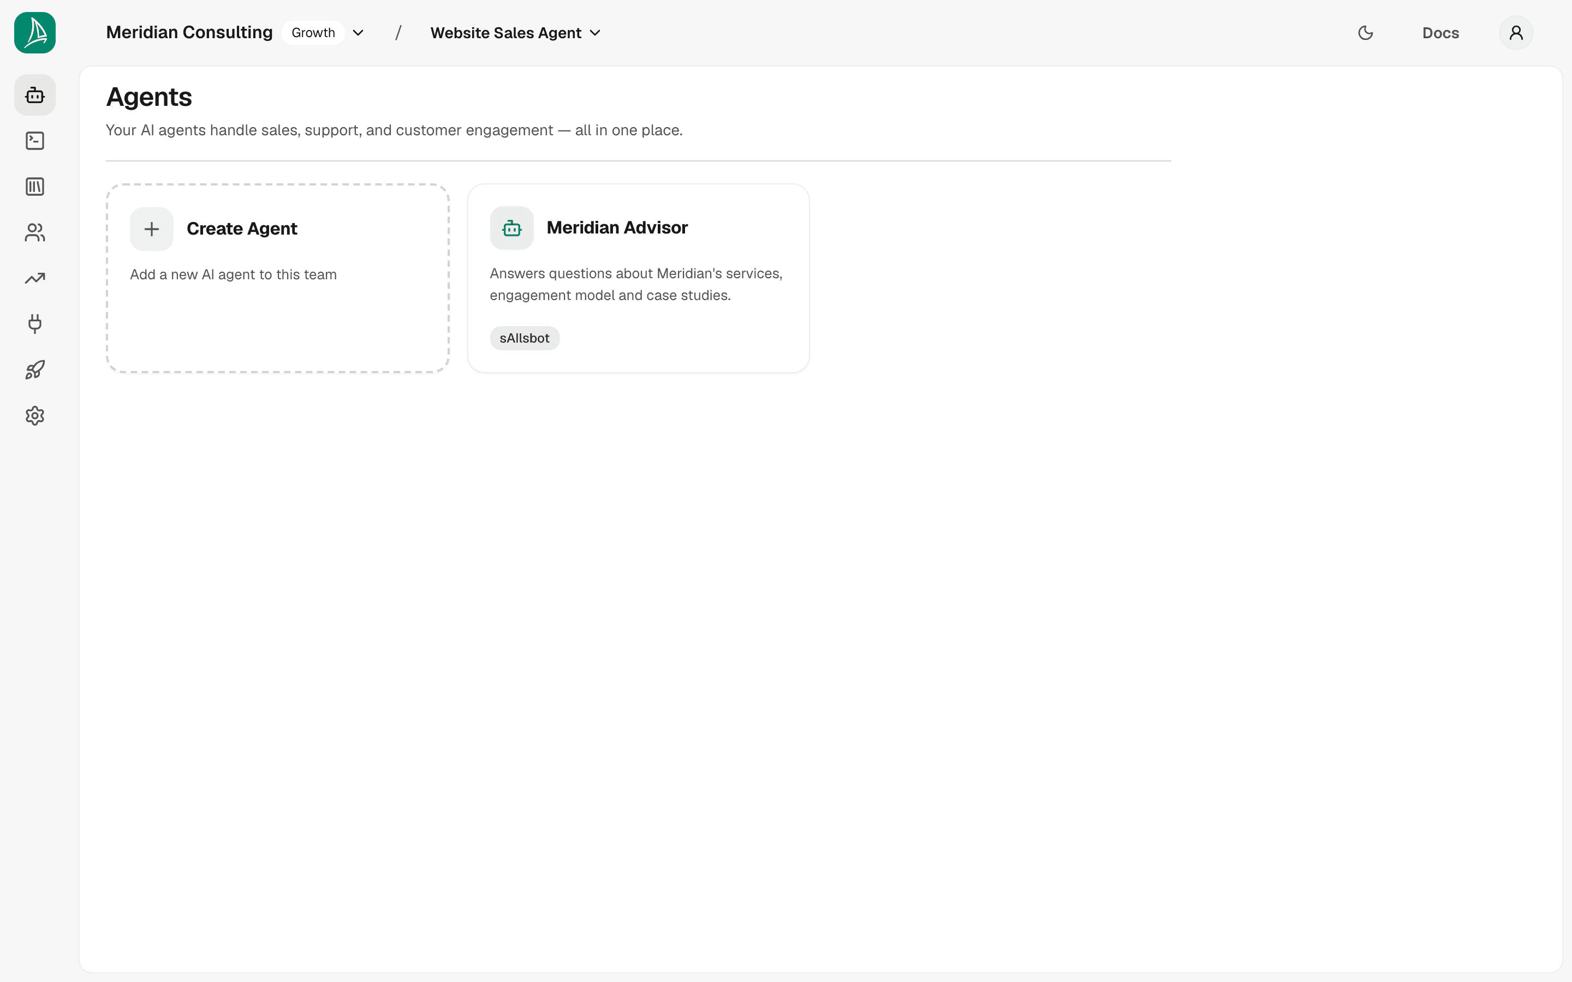Toggle dark mode moon icon
This screenshot has width=1572, height=982.
(x=1366, y=33)
